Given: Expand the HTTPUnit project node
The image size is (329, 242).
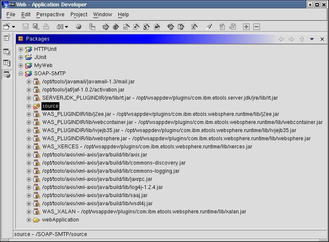Looking at the screenshot, I should click(21, 49).
